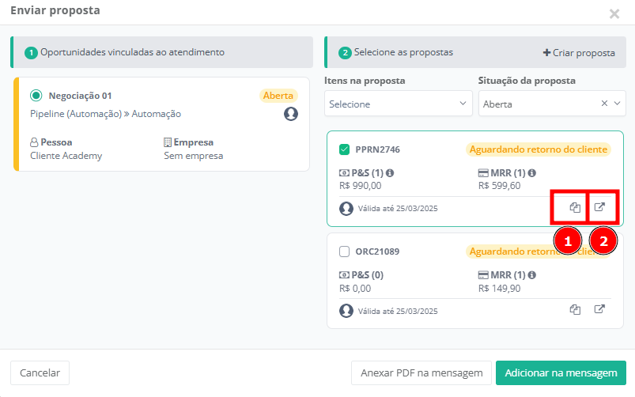
Task: Click the user avatar in Negociação 01 card
Action: pos(291,114)
